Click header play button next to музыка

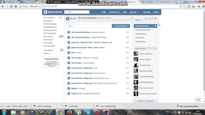tap(139, 12)
